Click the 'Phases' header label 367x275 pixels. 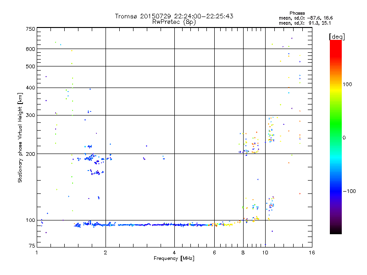click(x=297, y=13)
